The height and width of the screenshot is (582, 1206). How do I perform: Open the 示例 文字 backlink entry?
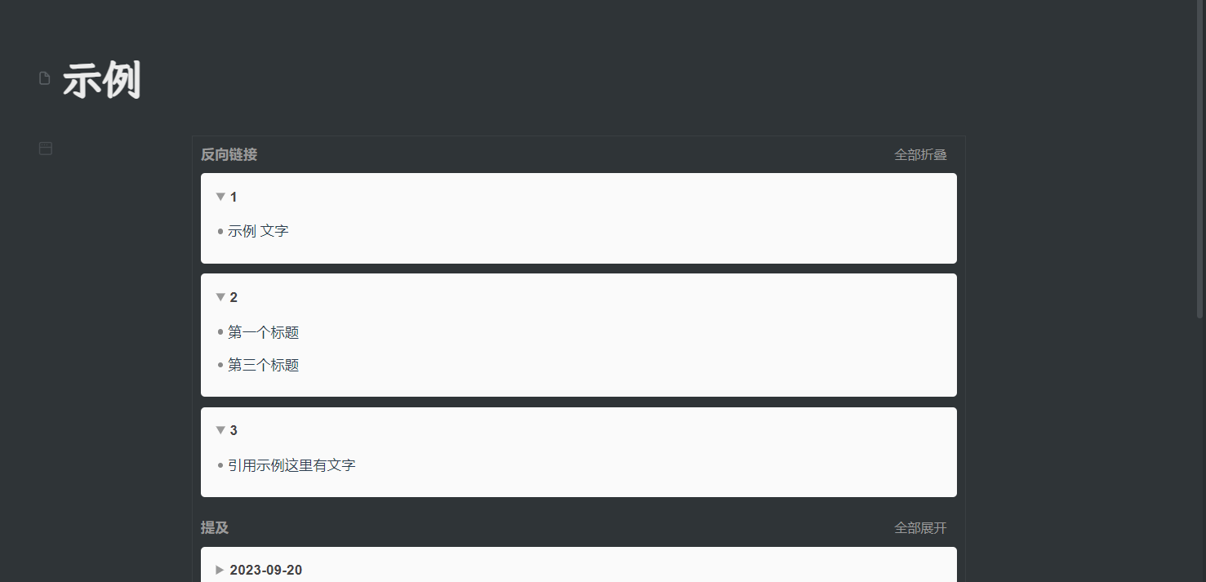258,231
